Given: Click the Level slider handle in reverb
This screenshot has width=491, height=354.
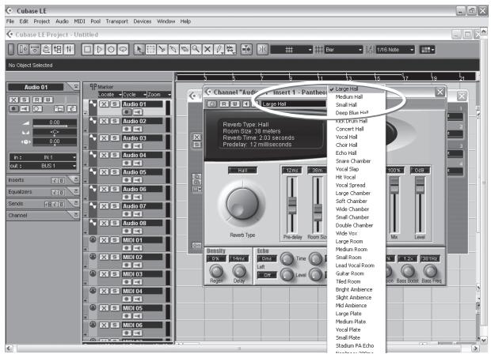Looking at the screenshot, I should point(420,184).
